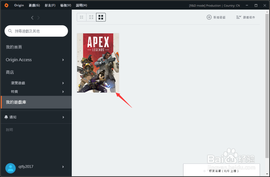Maximize the Origin window
Screen dimensions: 270x177
pos(256,5)
